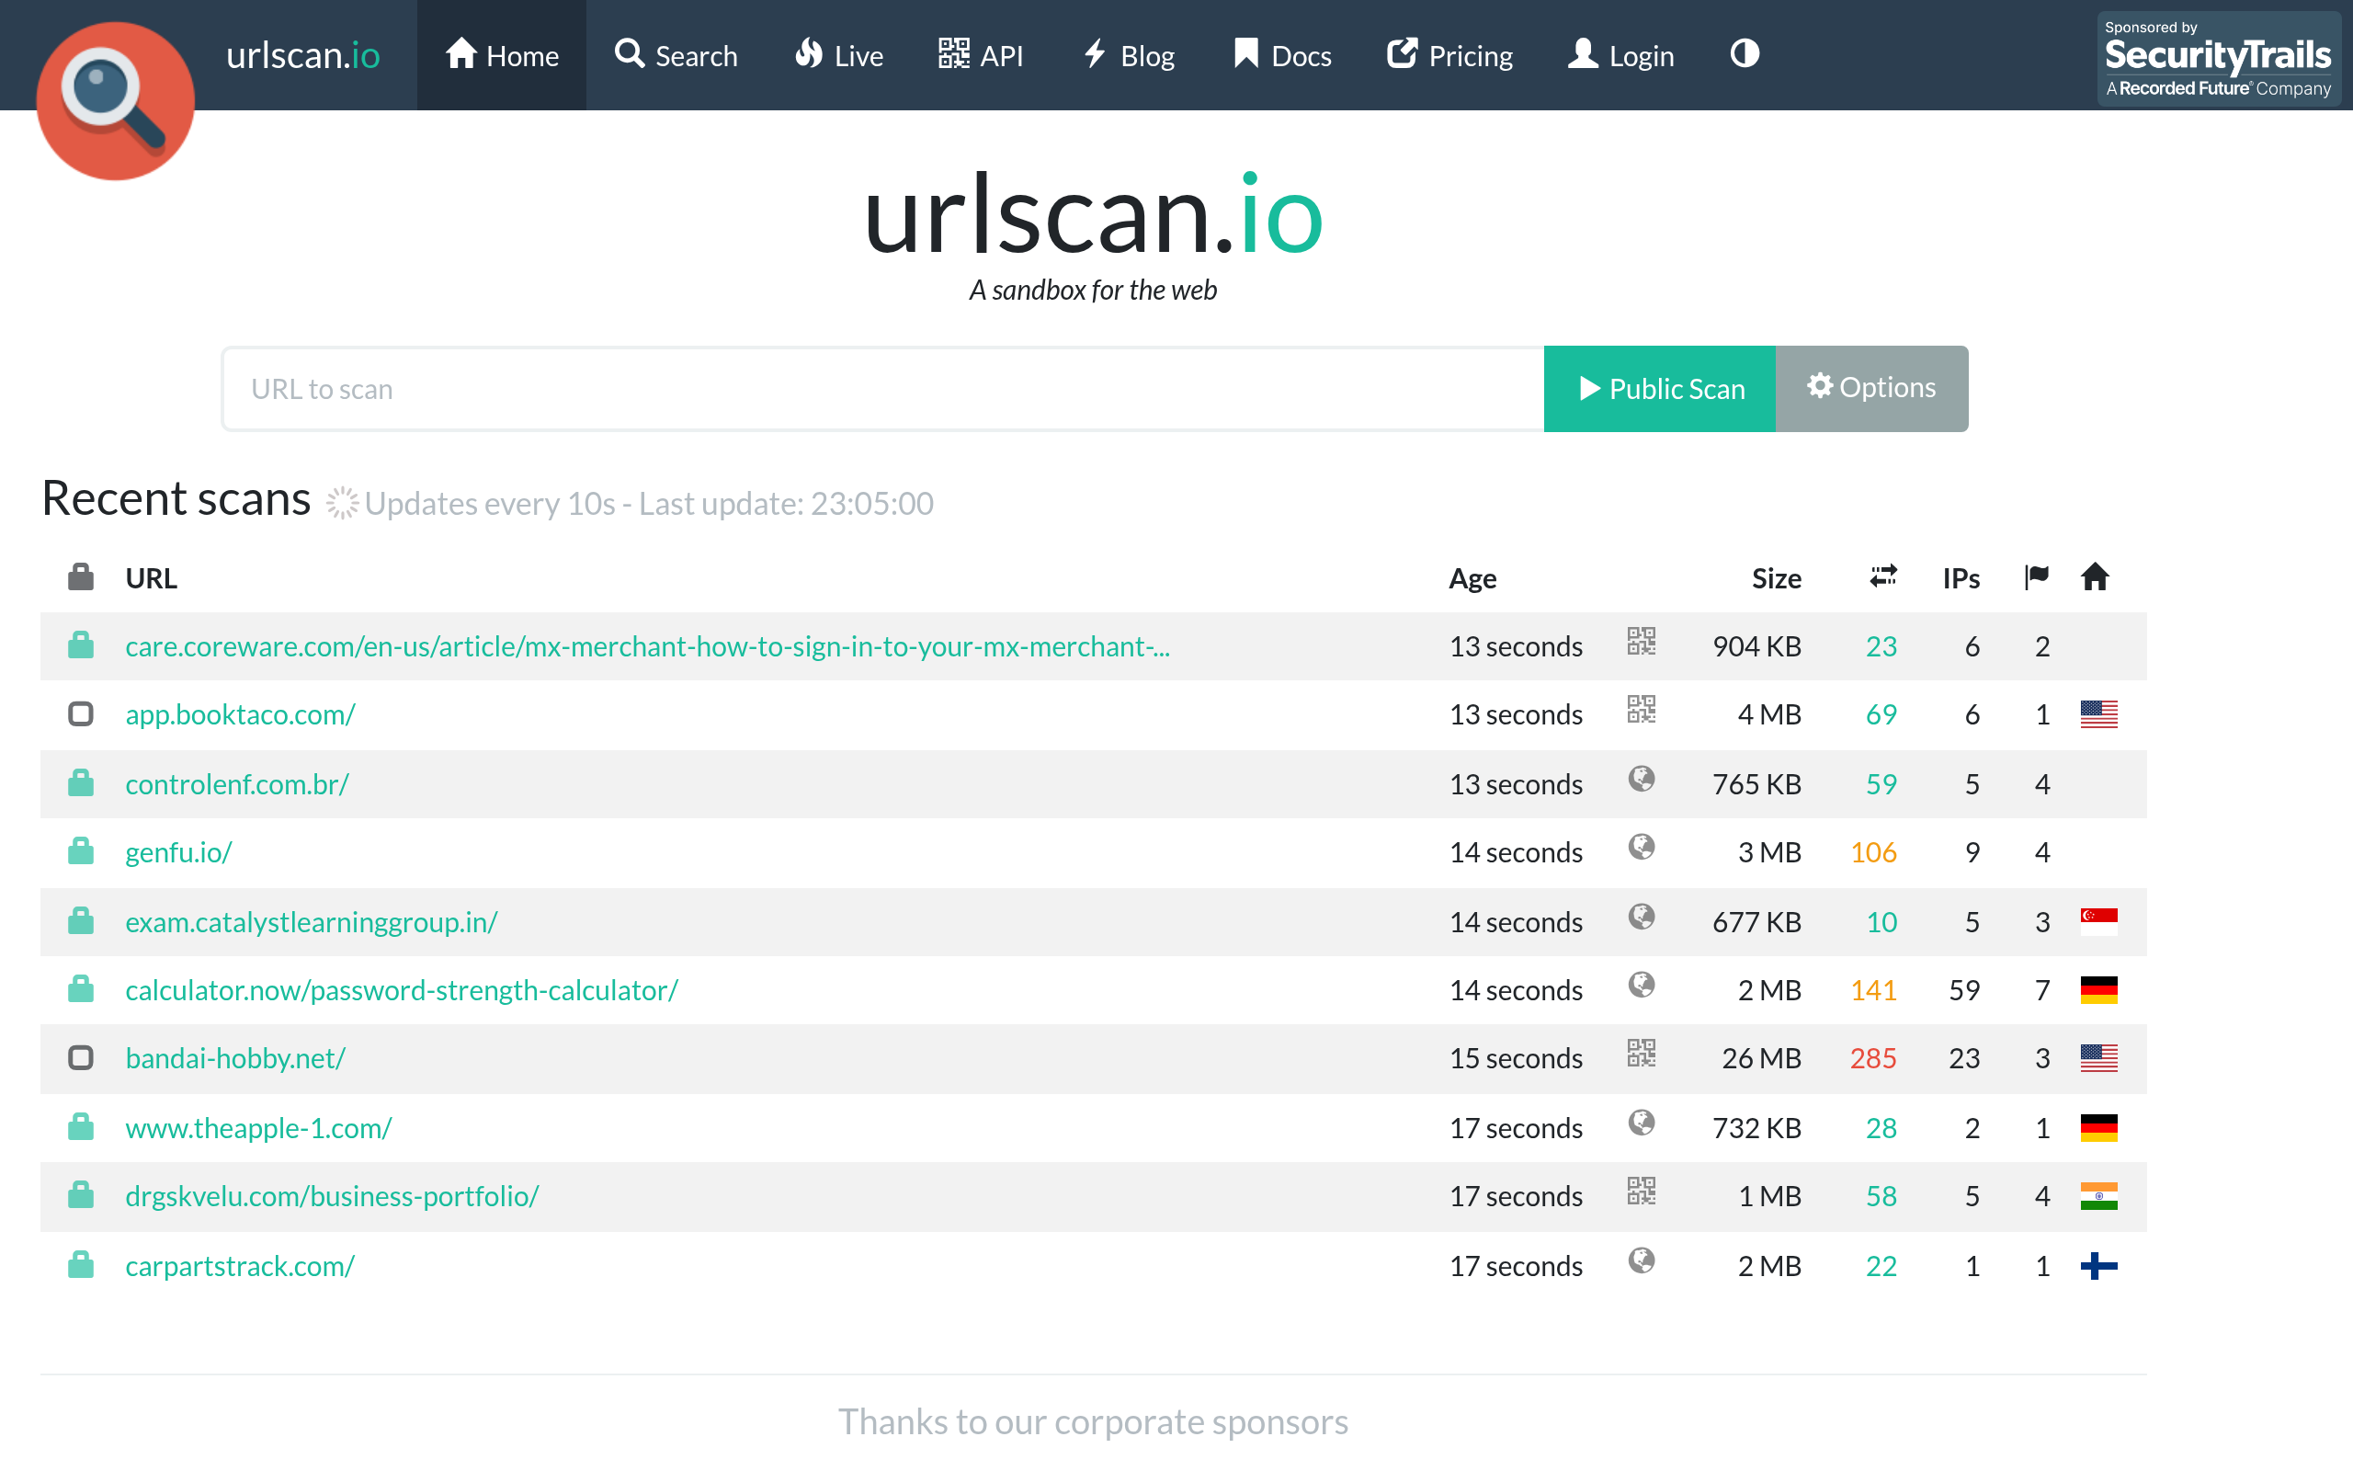The image size is (2353, 1471).
Task: Click the urlscan.io magnifier logo
Action: coord(115,100)
